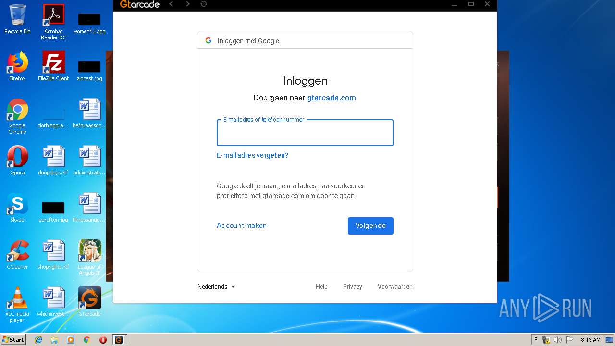Open Recycle Bin desktop icon

[x=17, y=19]
